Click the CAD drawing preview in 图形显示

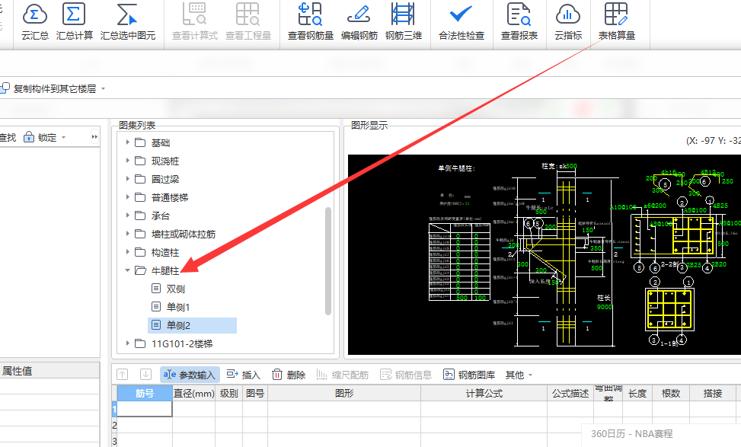pos(545,254)
